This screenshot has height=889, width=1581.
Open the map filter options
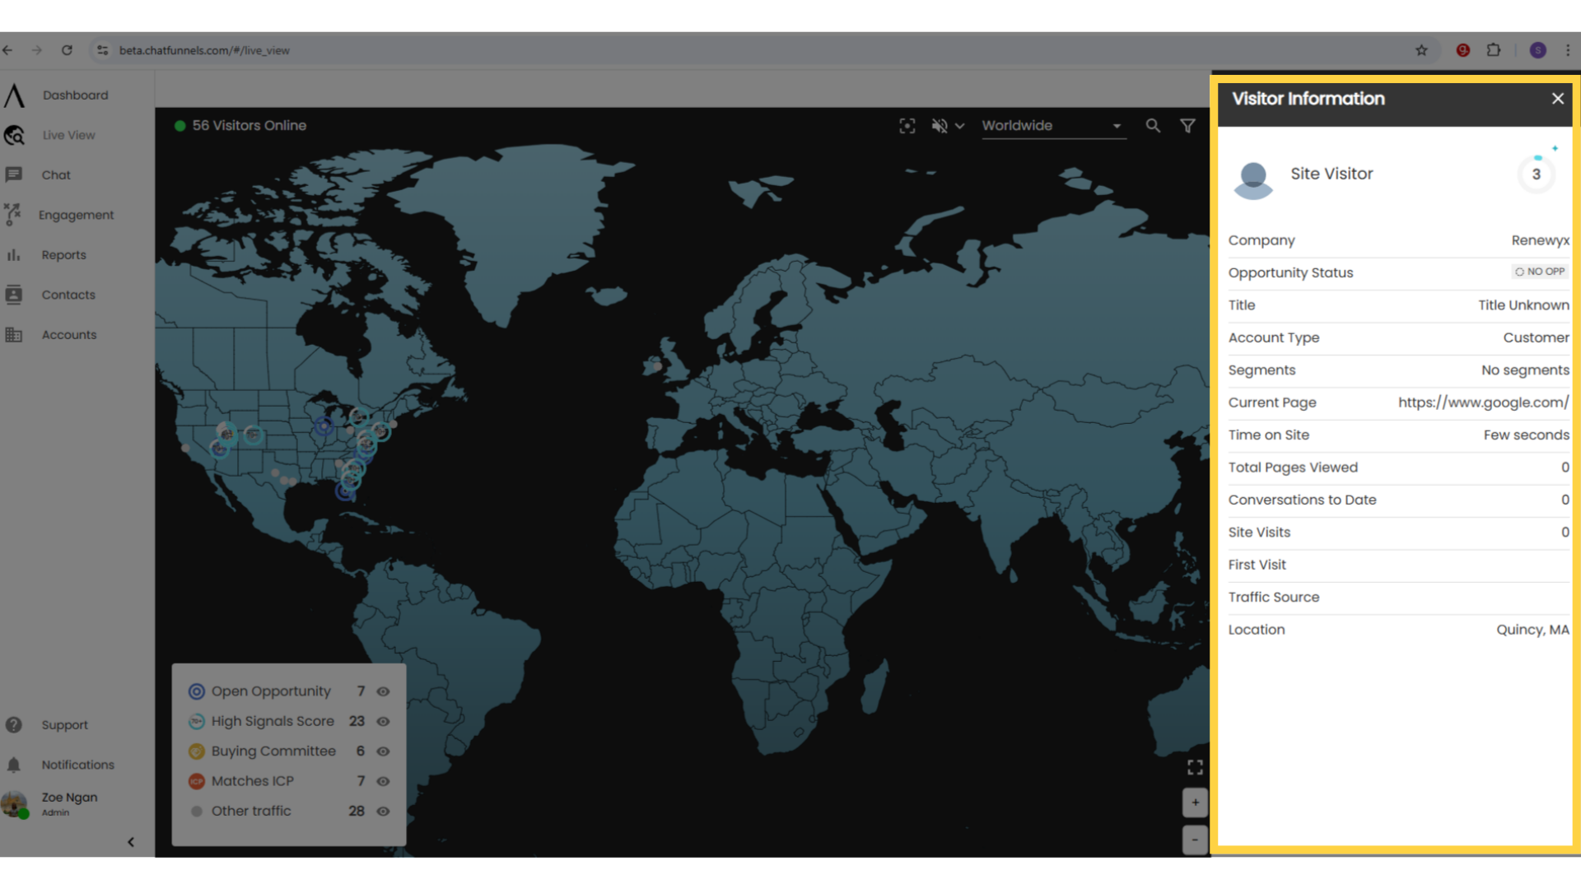click(x=1187, y=126)
